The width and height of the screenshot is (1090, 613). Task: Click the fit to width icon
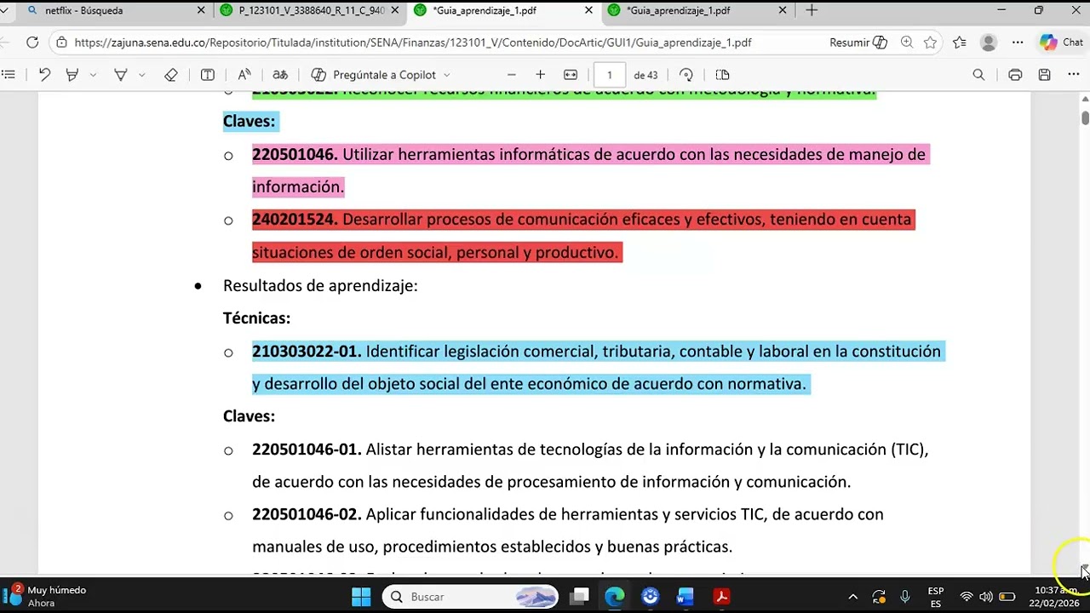click(571, 75)
